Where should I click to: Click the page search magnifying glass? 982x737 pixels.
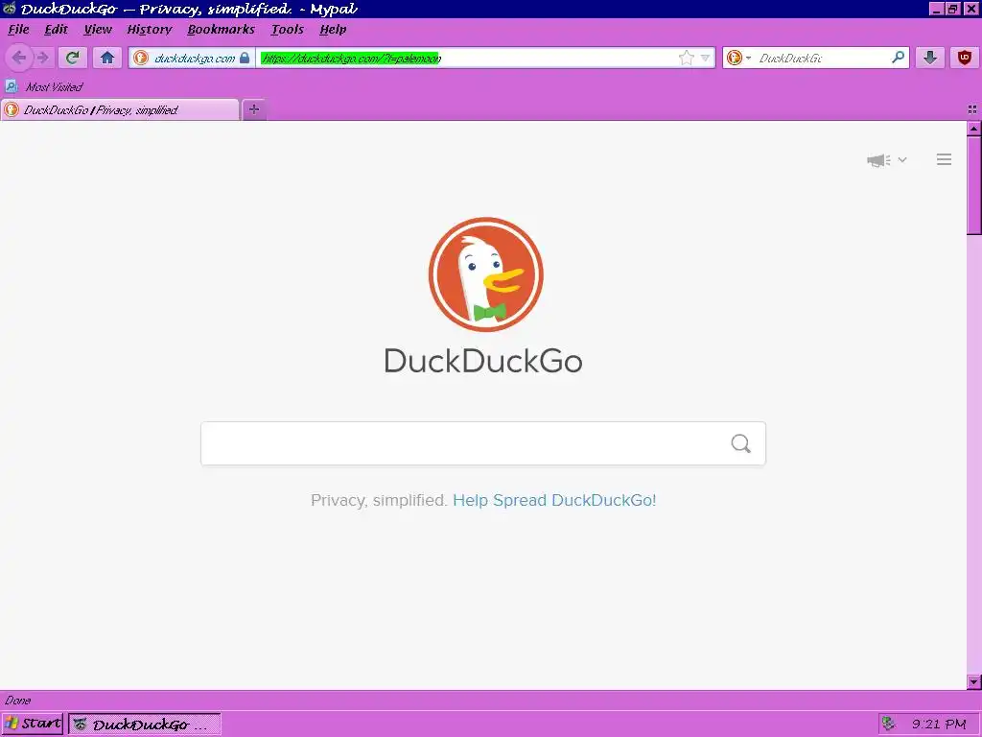coord(741,443)
